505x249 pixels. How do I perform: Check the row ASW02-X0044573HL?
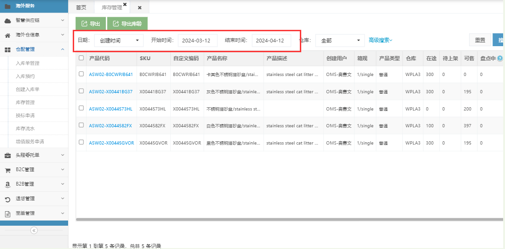point(81,108)
